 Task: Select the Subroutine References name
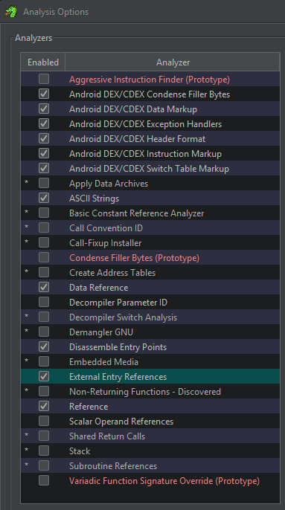(x=113, y=466)
